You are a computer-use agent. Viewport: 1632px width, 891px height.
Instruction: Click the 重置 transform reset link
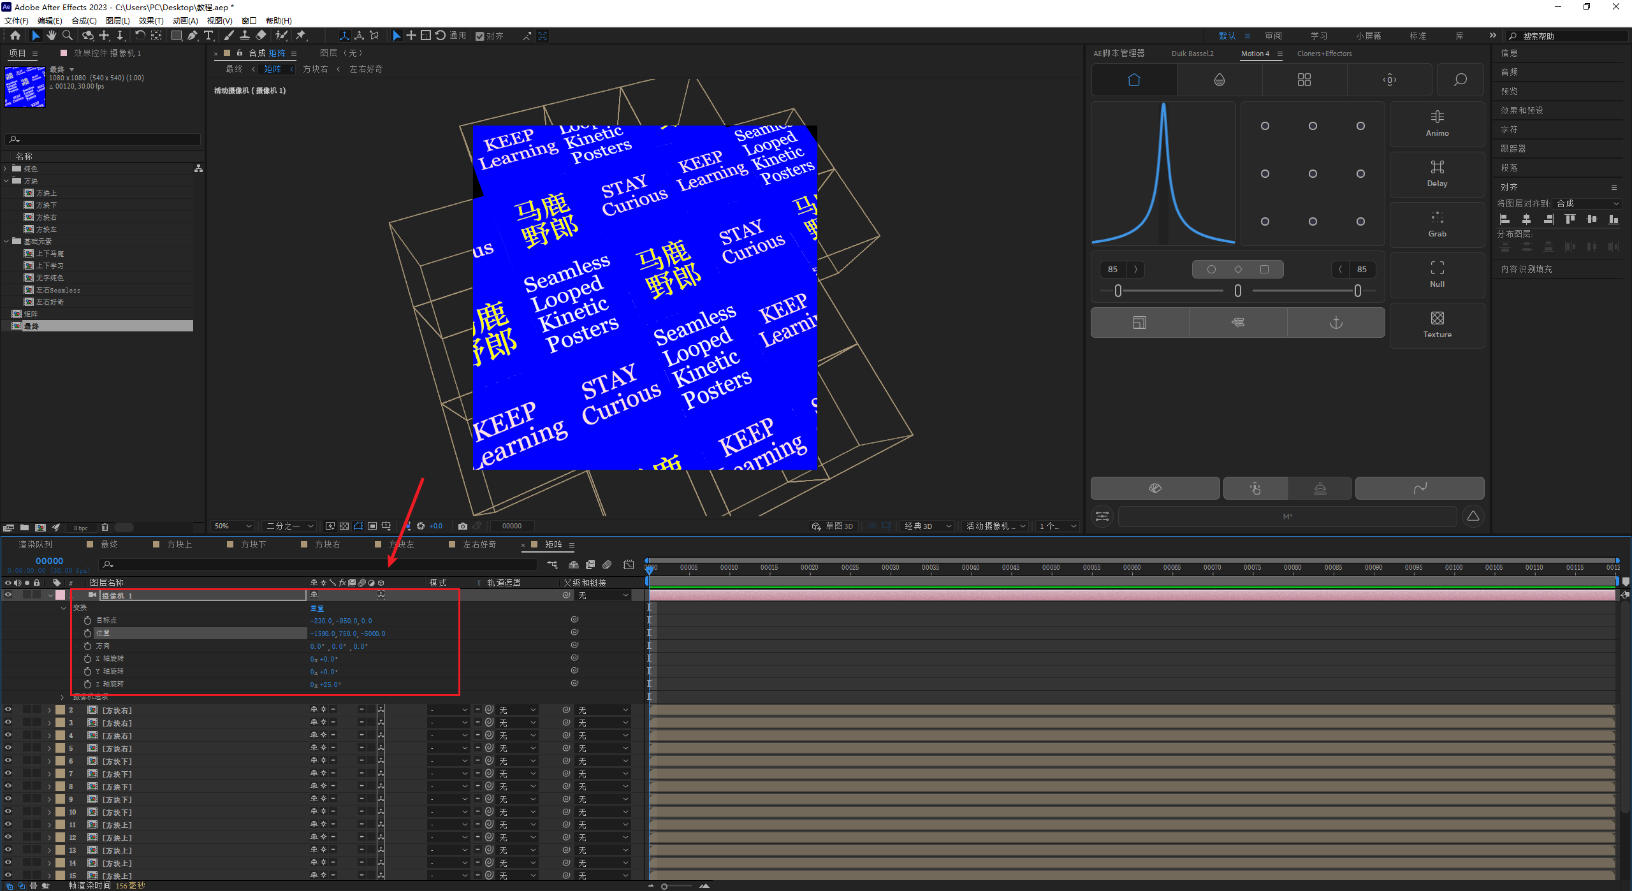click(x=317, y=608)
